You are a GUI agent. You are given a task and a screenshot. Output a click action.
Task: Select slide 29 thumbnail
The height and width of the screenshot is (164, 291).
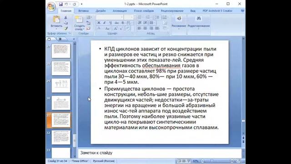click(61, 86)
